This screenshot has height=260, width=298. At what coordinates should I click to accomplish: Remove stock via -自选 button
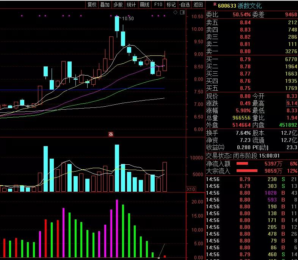(184, 5)
